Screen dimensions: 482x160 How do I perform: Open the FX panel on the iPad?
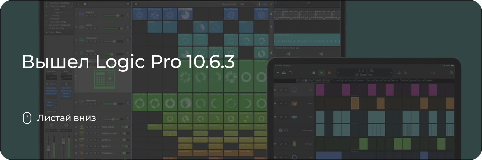(433, 73)
